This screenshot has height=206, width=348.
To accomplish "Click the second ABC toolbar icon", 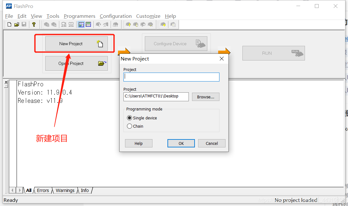I will coord(71,25).
